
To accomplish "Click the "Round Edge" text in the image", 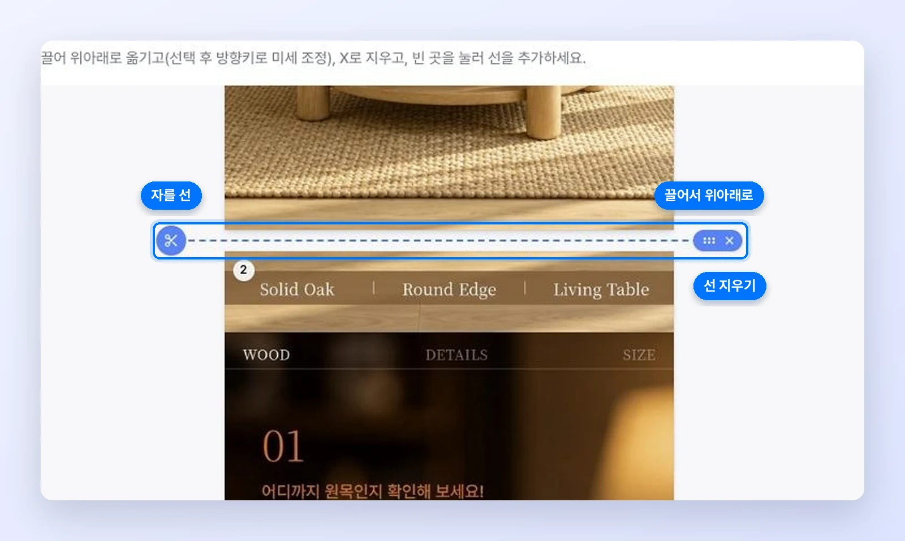I will pos(449,289).
